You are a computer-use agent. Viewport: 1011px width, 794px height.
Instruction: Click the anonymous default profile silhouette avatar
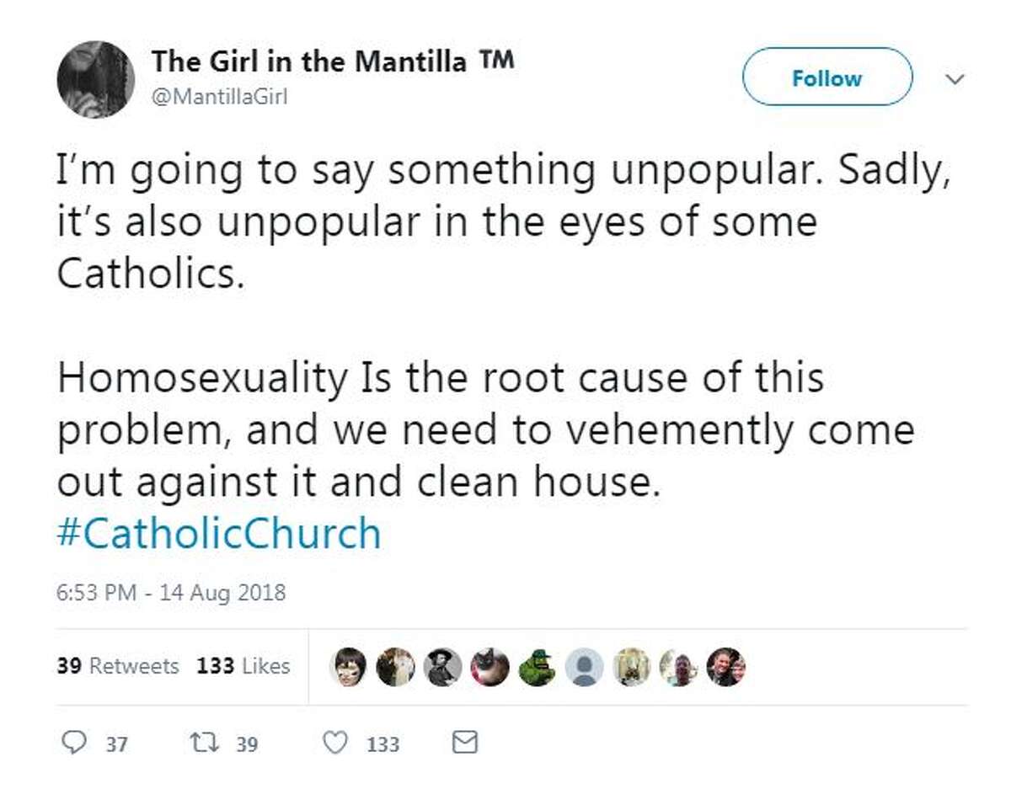click(584, 665)
